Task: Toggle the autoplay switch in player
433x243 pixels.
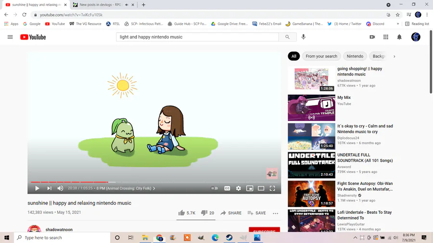Action: pos(215,188)
